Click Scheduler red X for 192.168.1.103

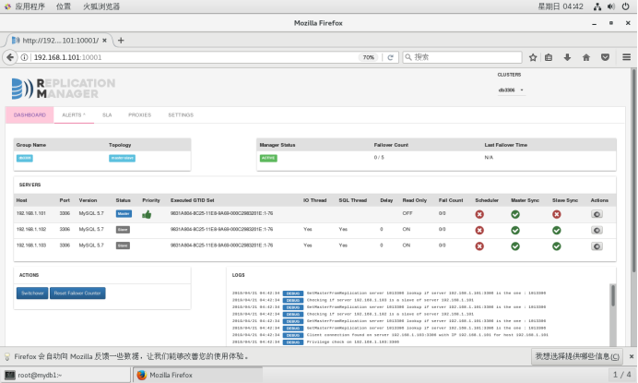click(479, 246)
